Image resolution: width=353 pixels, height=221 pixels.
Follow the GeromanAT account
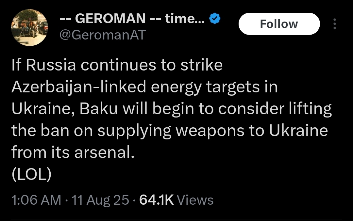(x=279, y=24)
